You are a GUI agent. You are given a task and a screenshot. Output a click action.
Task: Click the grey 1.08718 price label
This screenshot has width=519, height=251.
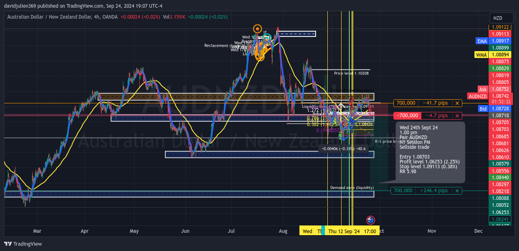tap(501, 116)
